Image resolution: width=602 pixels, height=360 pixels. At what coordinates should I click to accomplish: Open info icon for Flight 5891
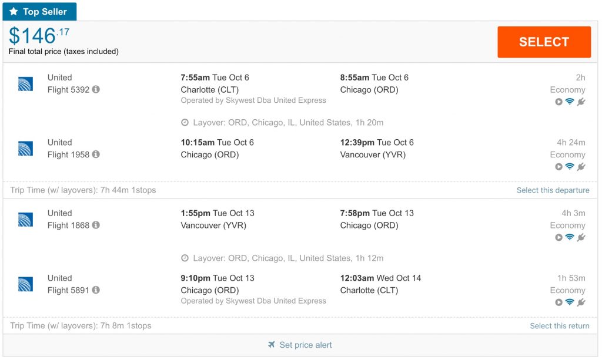(96, 290)
